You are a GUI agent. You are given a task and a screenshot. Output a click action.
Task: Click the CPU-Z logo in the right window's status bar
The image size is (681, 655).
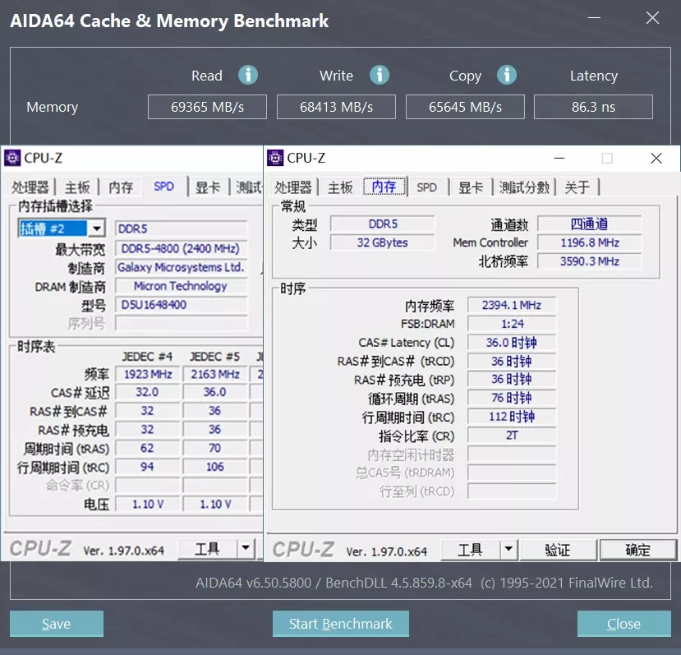[x=304, y=548]
